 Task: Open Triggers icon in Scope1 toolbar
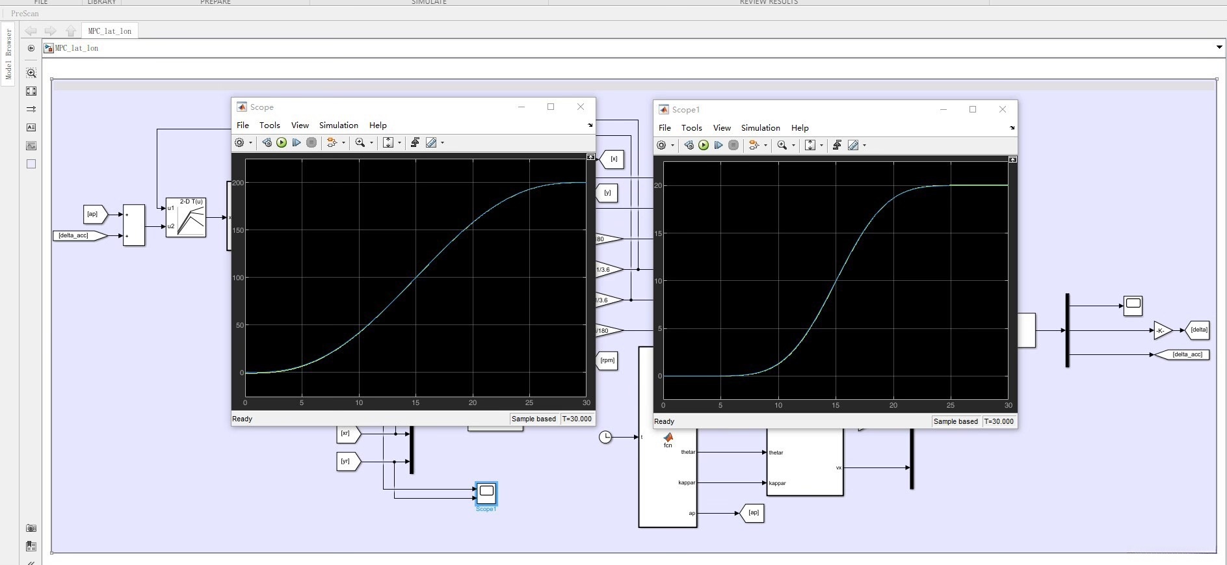tap(837, 146)
